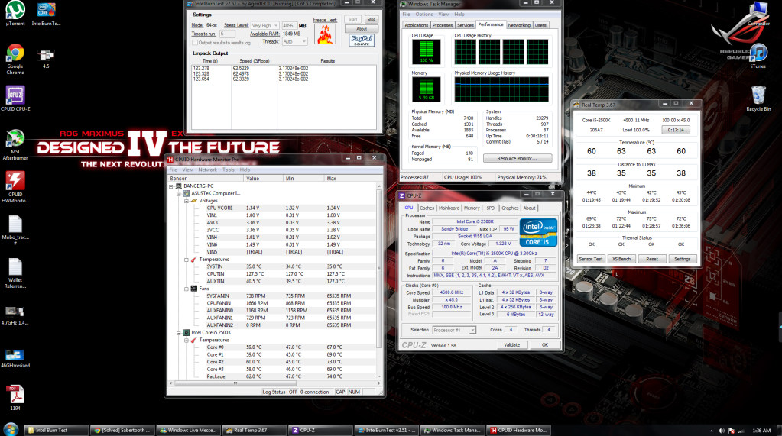Click OK in the CPU-Z window

coord(544,345)
